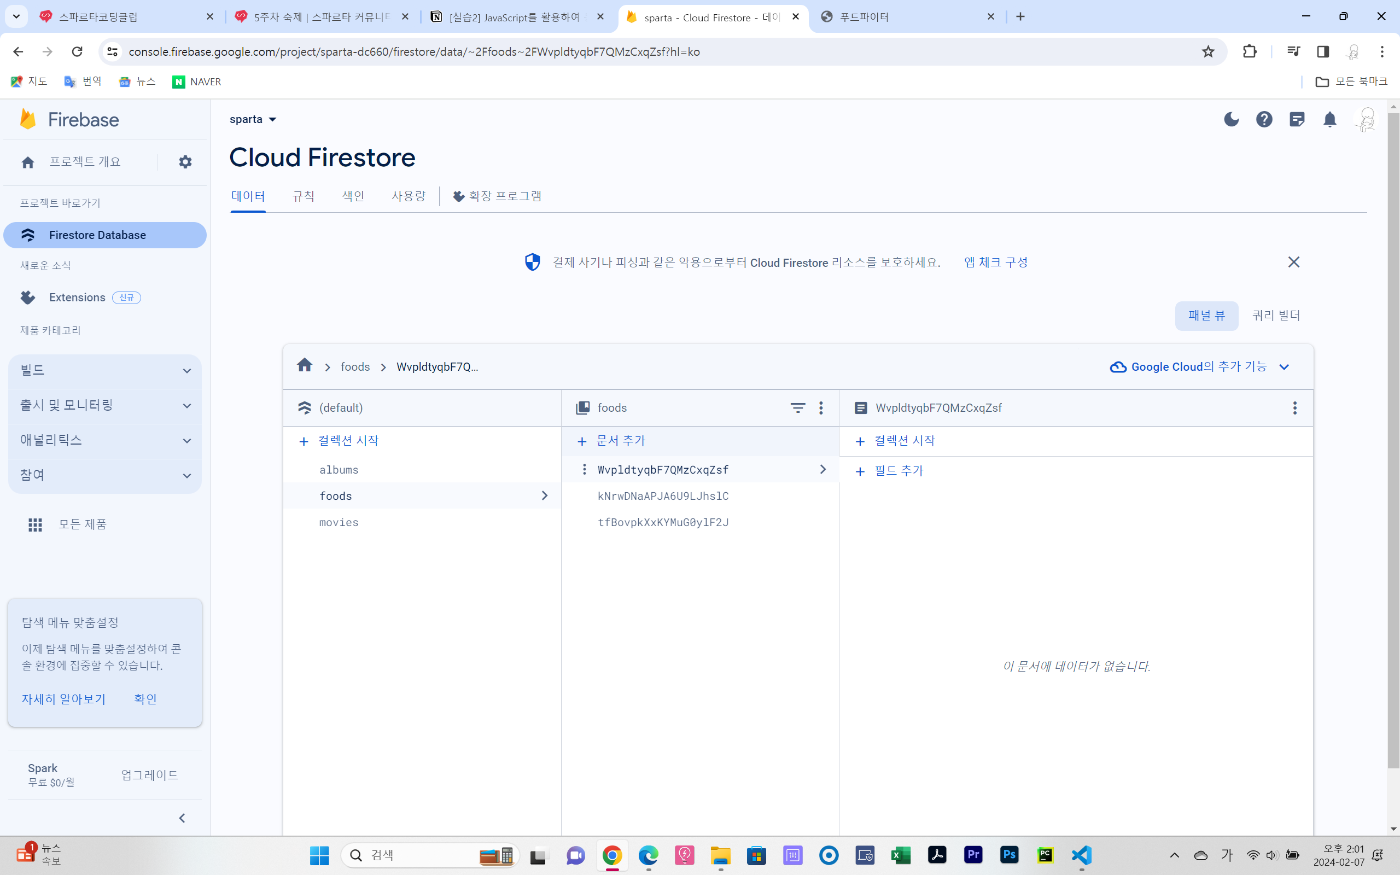
Task: Select the 패널 뷰 view toggle
Action: click(1207, 316)
